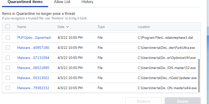This screenshot has height=104, width=209.
Task: Click the Malware....79382332 link
Action: 33,88
